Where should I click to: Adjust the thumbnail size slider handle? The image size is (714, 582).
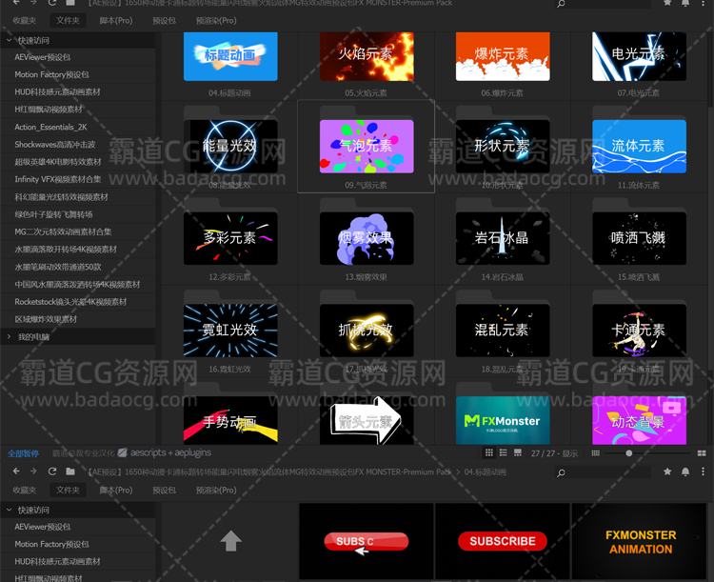pyautogui.click(x=629, y=453)
